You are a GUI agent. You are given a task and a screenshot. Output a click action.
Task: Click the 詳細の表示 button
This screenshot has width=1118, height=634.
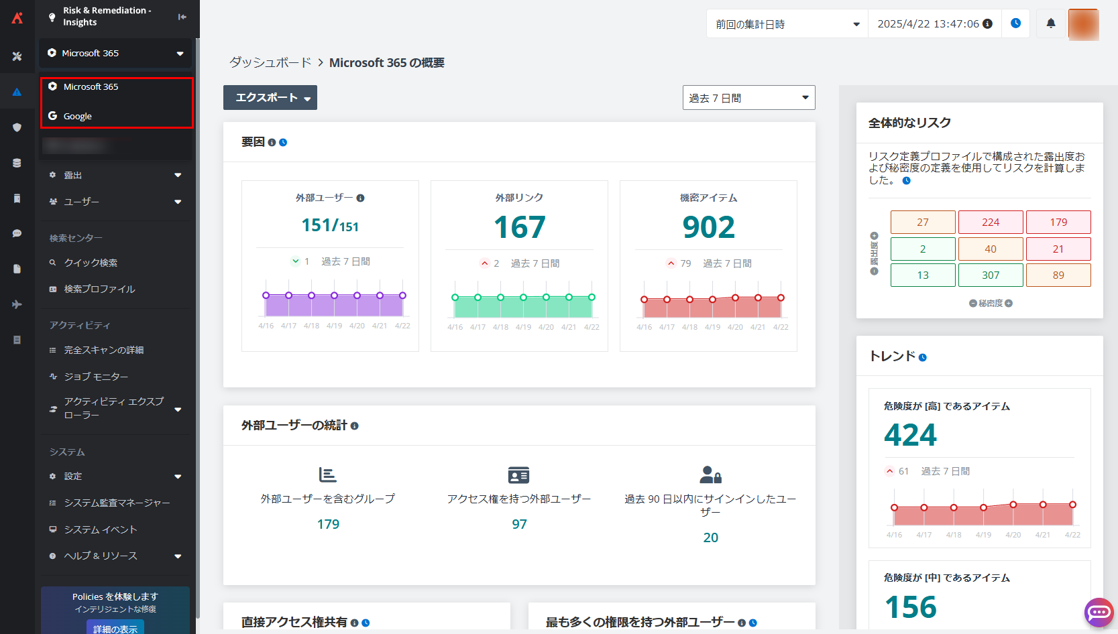click(x=115, y=629)
